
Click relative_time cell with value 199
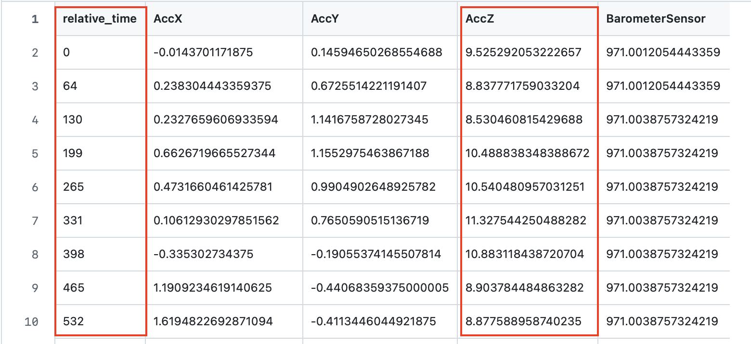click(x=73, y=153)
